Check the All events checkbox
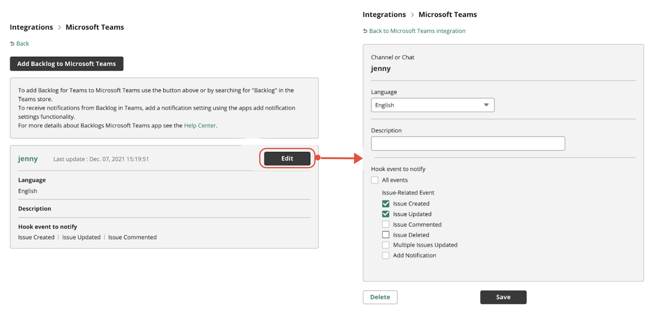This screenshot has height=310, width=651. pyautogui.click(x=375, y=180)
